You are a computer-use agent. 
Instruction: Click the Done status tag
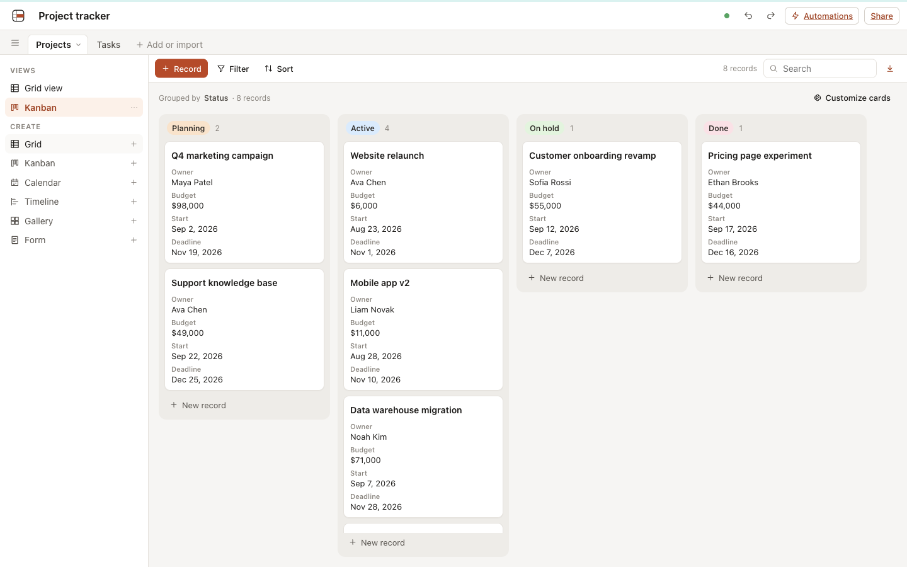(719, 128)
